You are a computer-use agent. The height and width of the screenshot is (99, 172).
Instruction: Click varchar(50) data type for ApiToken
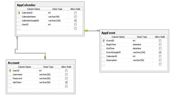point(49,82)
